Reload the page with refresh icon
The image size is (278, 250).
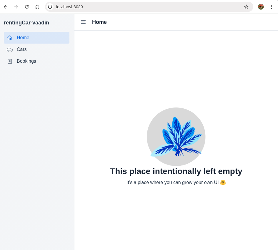pyautogui.click(x=27, y=7)
